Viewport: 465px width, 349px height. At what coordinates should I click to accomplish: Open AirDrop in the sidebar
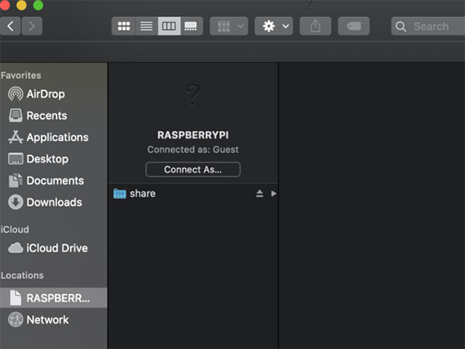[x=45, y=94]
